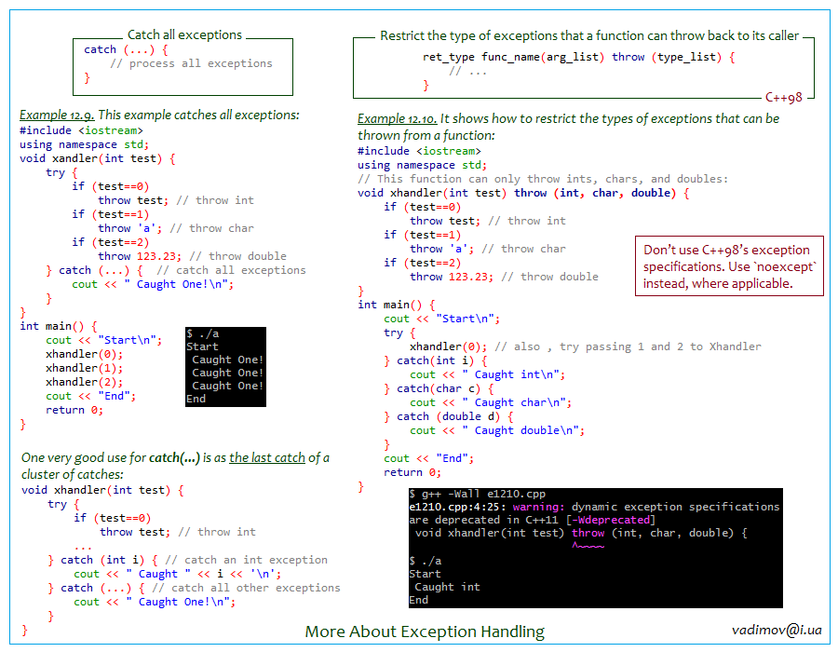Viewport: 838px width, 652px height.
Task: Click the '// also , try passing 1 and 2' comment
Action: click(x=628, y=346)
